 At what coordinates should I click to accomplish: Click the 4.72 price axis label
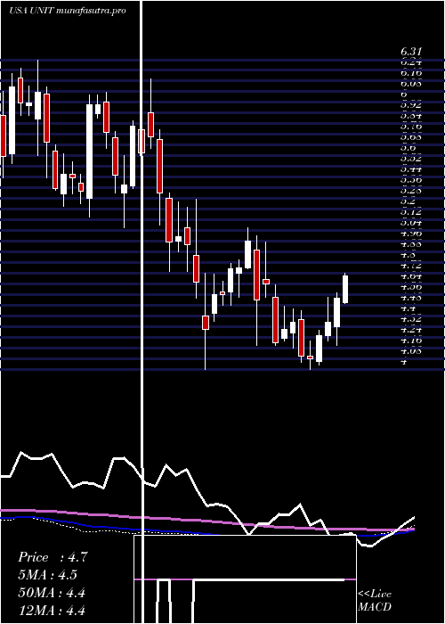[411, 266]
